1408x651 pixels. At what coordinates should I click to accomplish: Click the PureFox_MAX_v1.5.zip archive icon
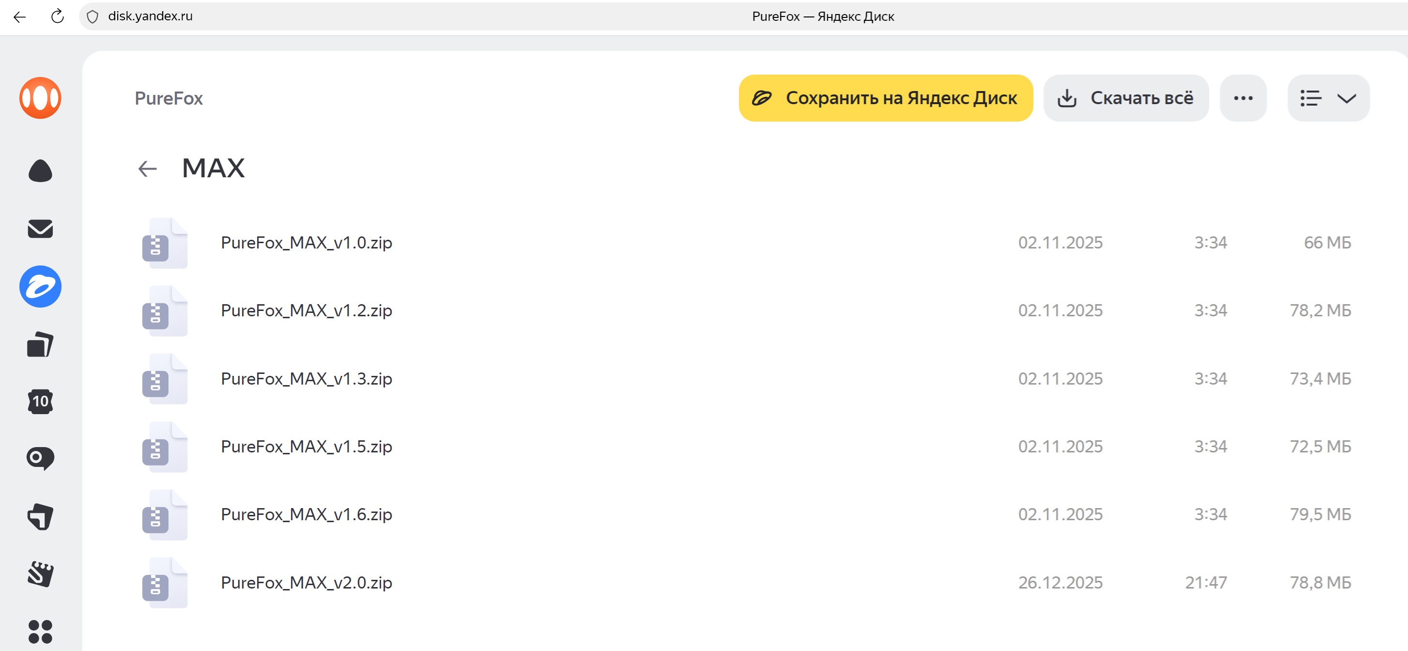click(164, 447)
